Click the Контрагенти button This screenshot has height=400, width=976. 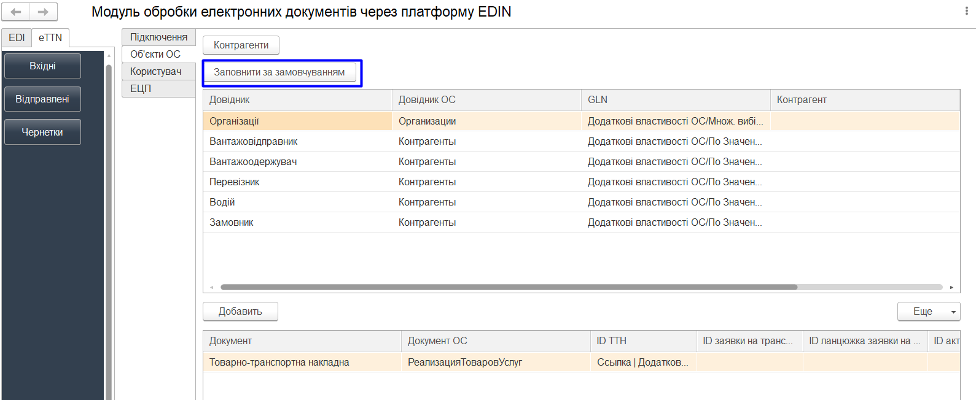click(241, 45)
